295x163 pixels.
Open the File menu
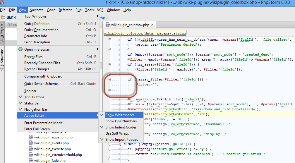(3, 10)
